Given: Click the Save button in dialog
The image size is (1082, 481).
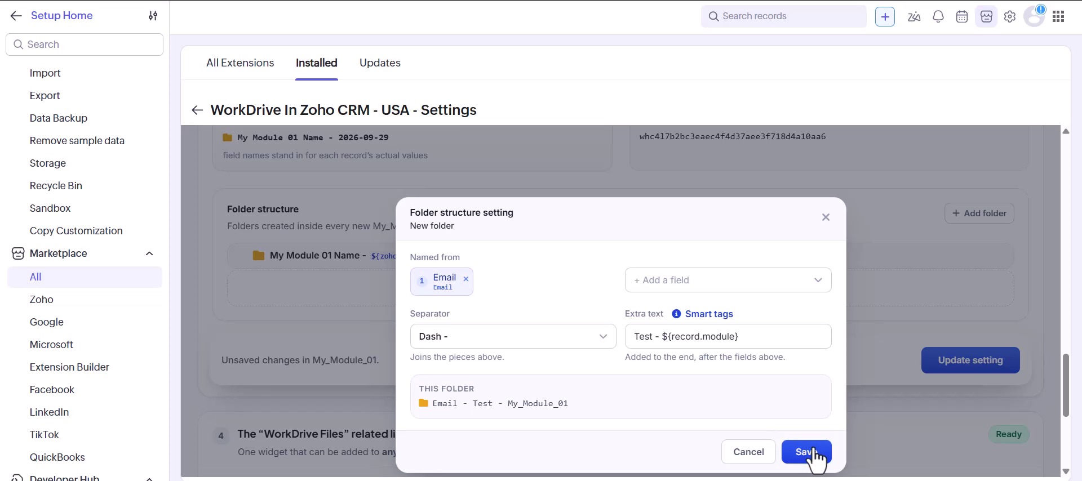Looking at the screenshot, I should [x=806, y=452].
